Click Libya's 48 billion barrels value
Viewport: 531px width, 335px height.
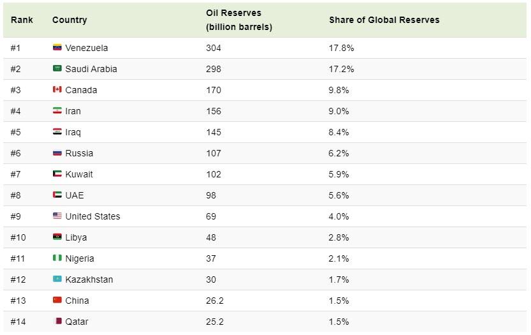click(x=211, y=237)
